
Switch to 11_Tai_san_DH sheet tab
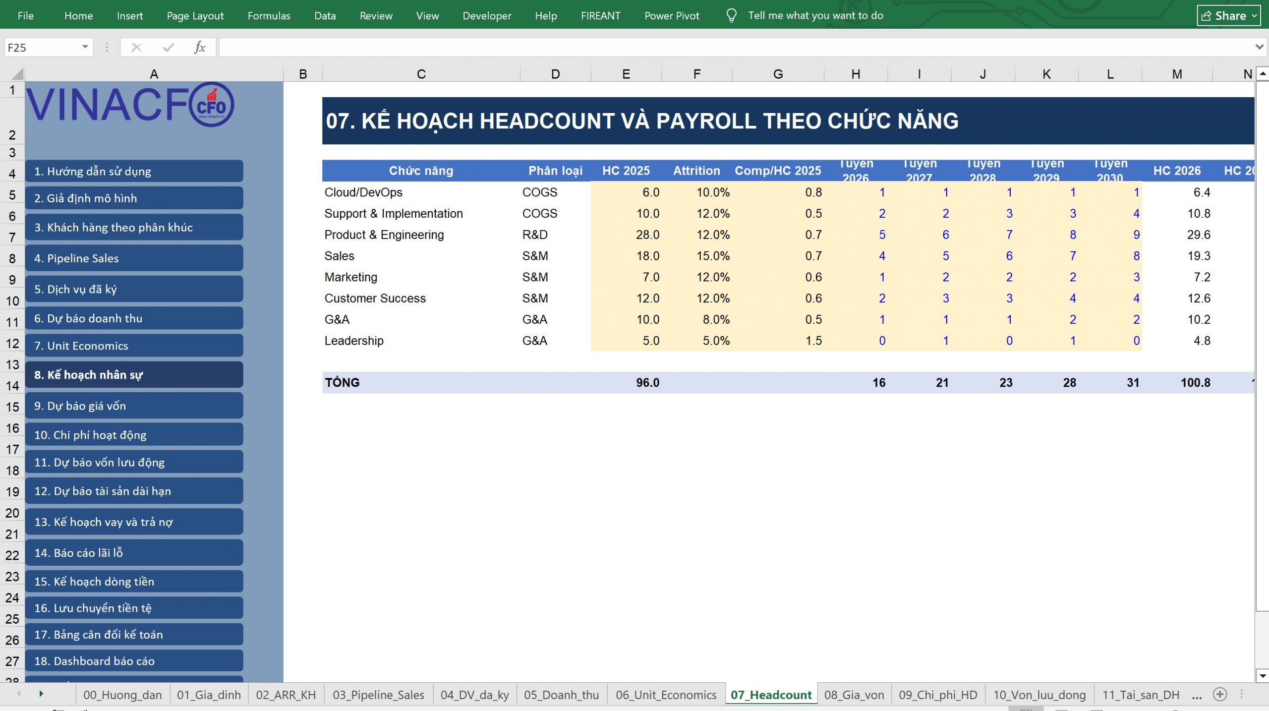(x=1140, y=695)
